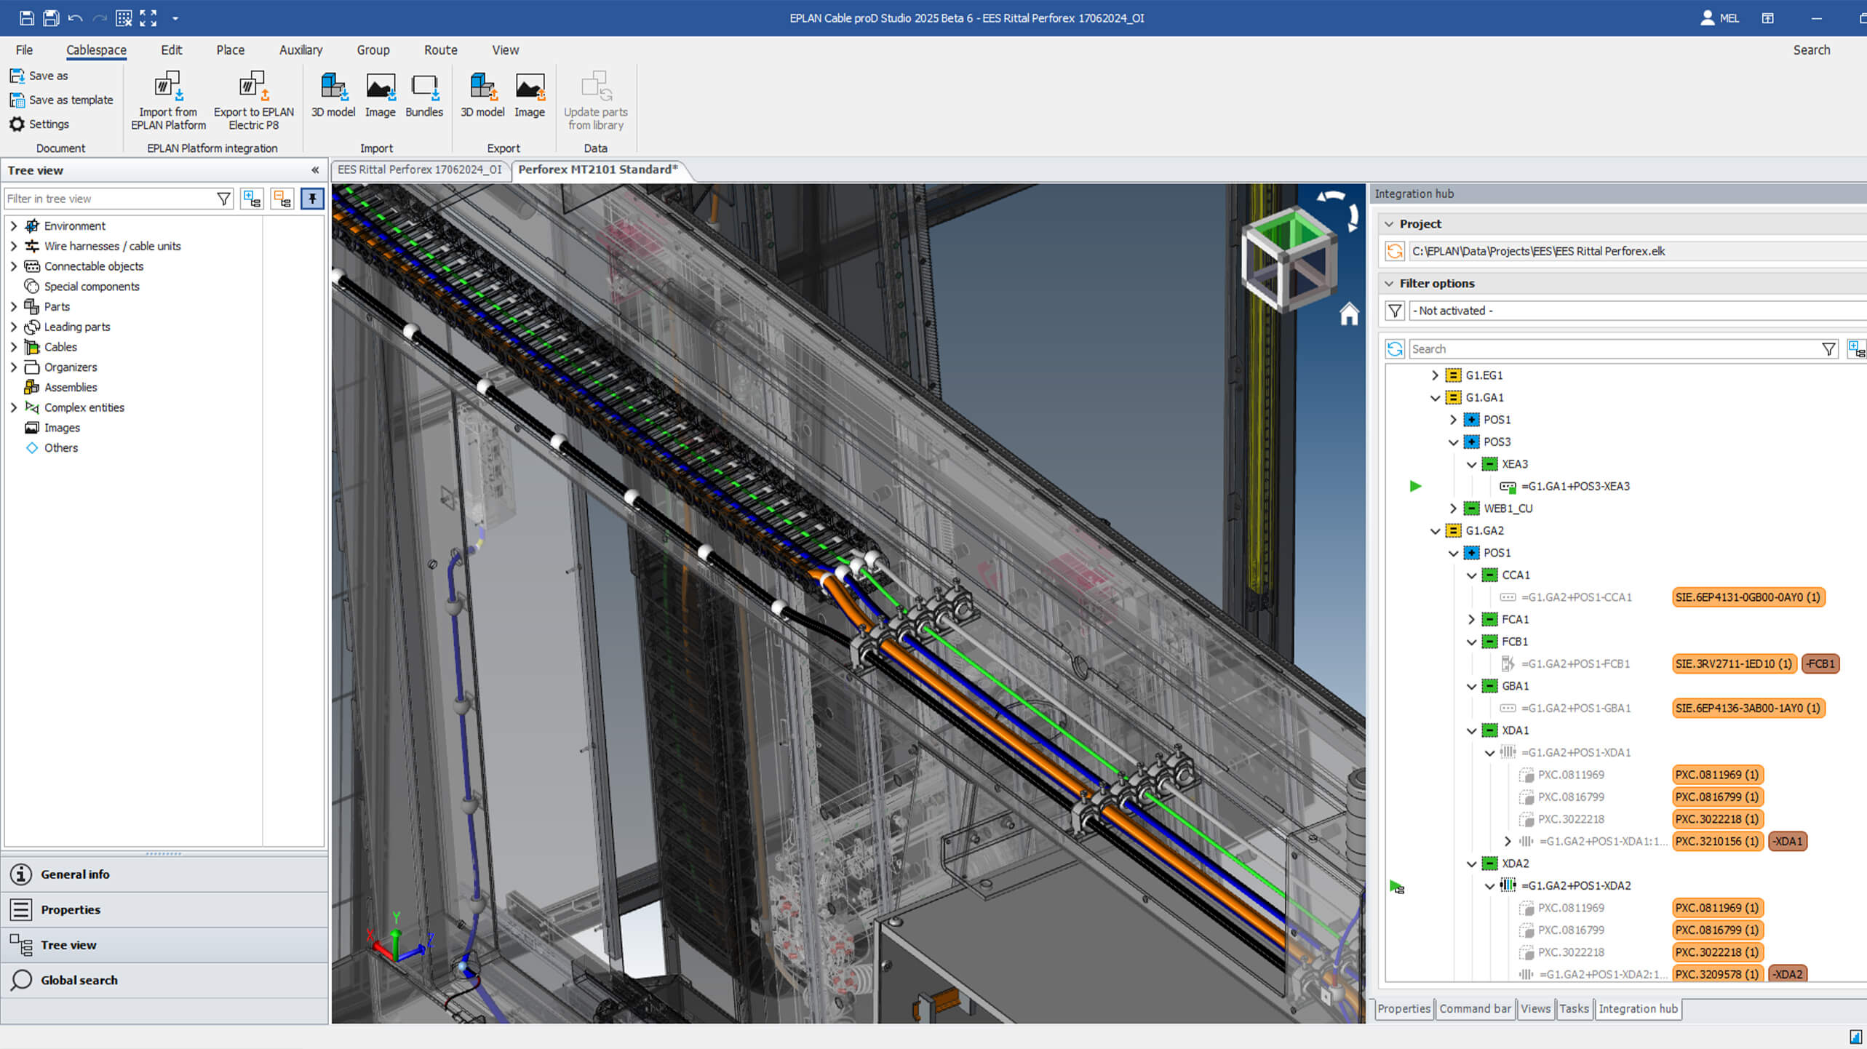Image resolution: width=1867 pixels, height=1049 pixels.
Task: Toggle filter activation in Filter options
Action: click(1394, 311)
